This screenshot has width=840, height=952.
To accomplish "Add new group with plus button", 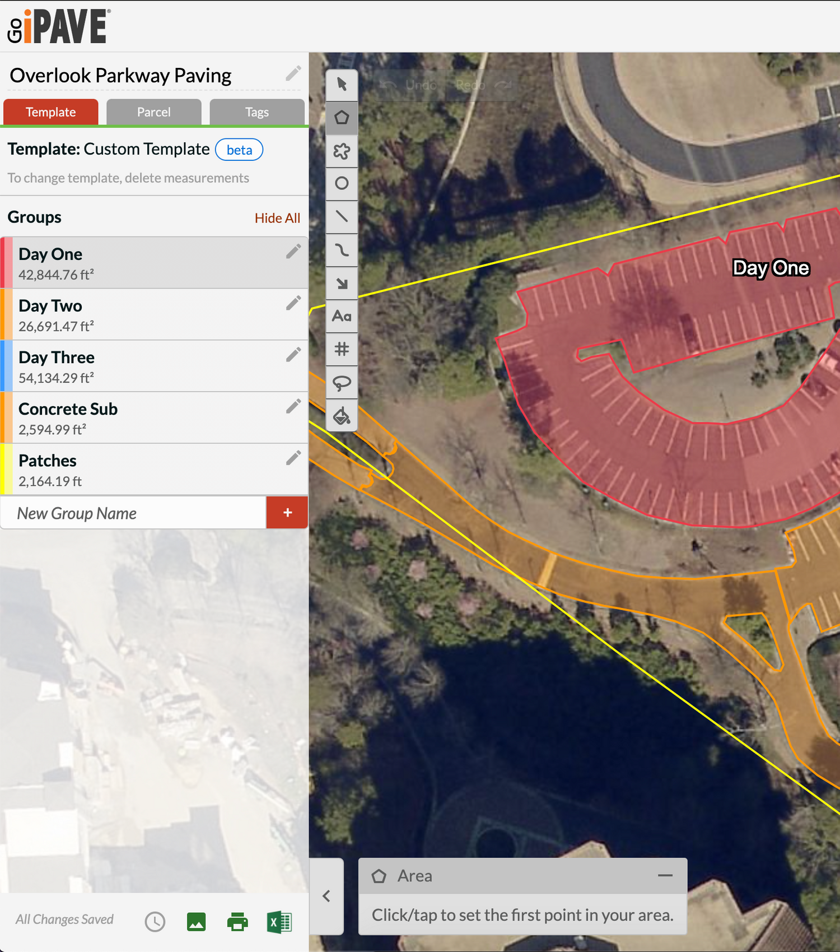I will (x=287, y=513).
